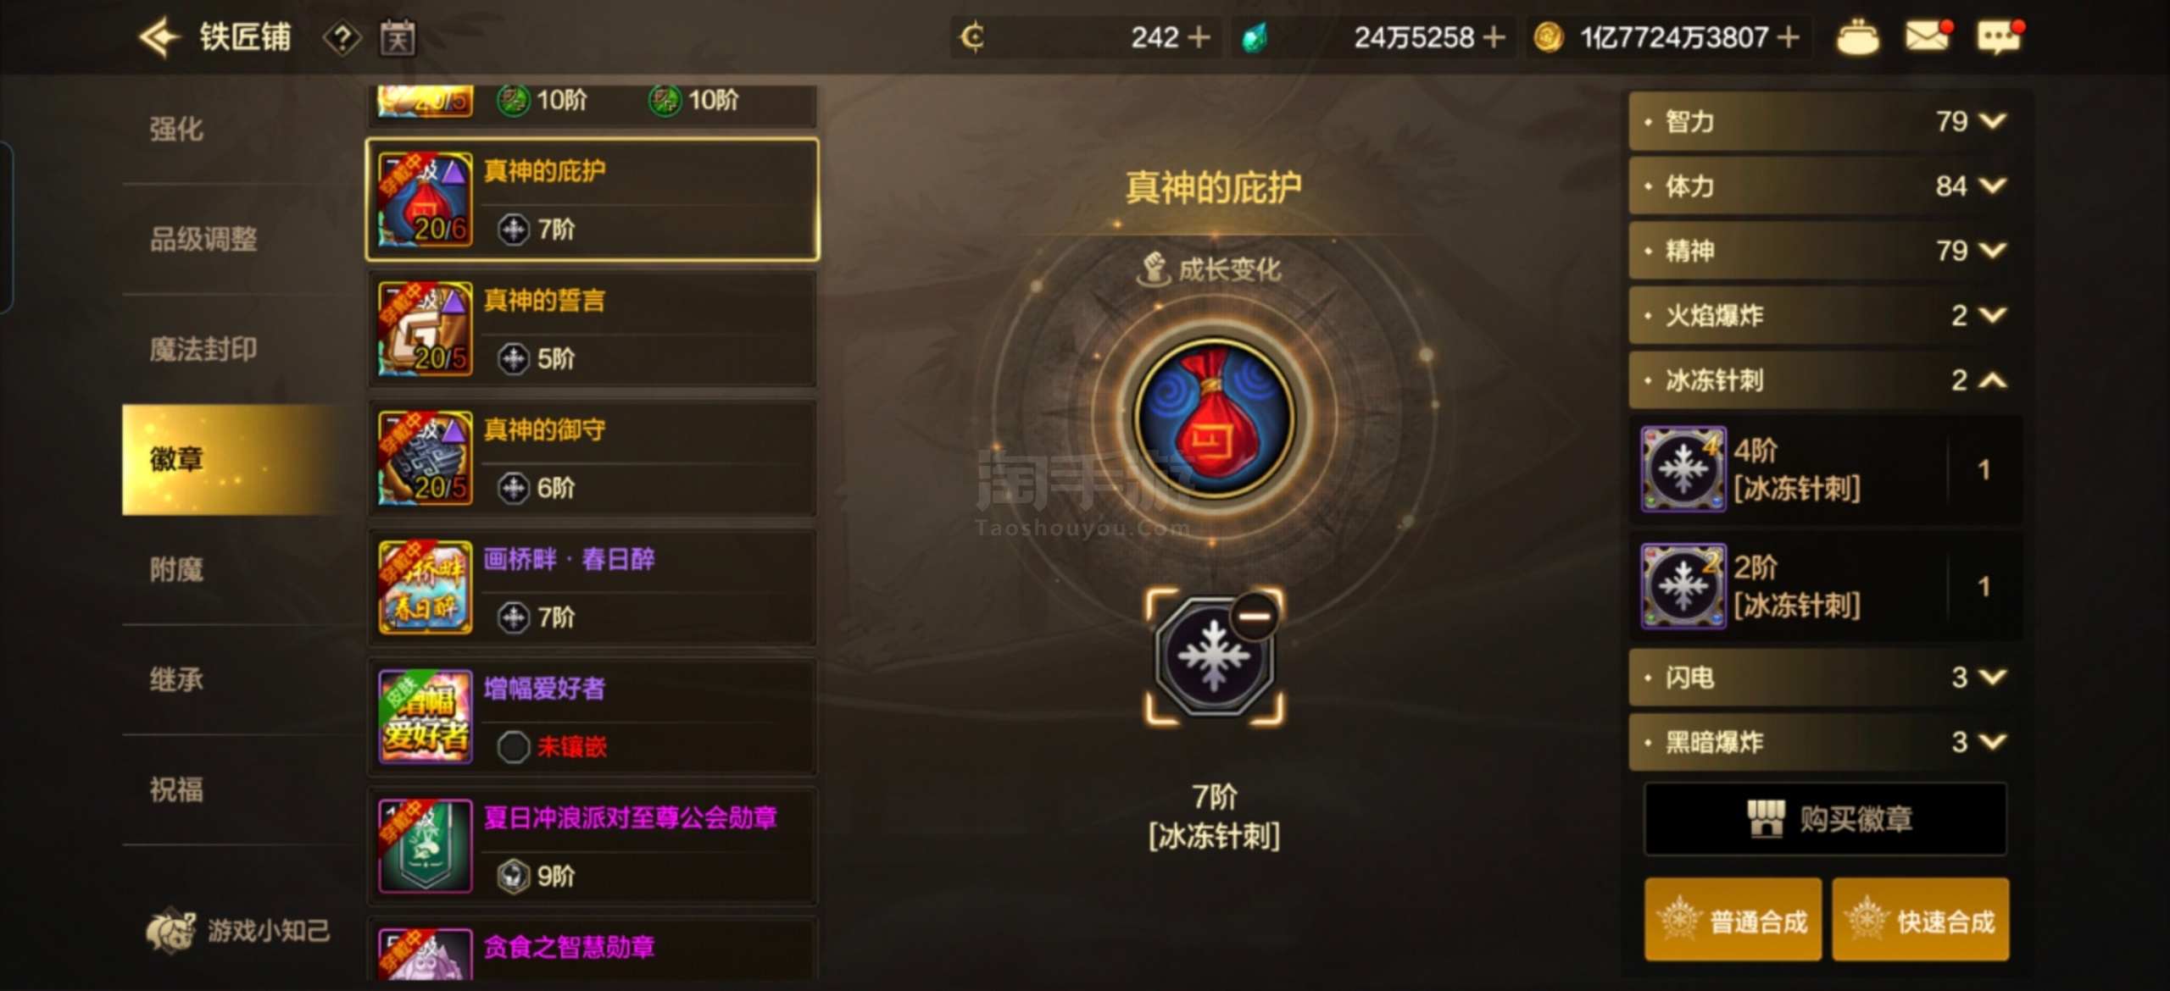Click the back arrow beside 铁匠铺
Screen dimensions: 2170x991
[x=159, y=37]
